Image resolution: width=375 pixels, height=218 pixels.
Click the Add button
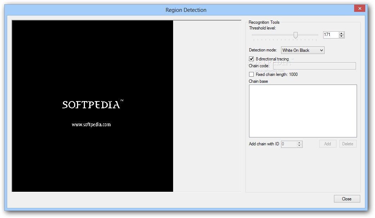click(327, 144)
